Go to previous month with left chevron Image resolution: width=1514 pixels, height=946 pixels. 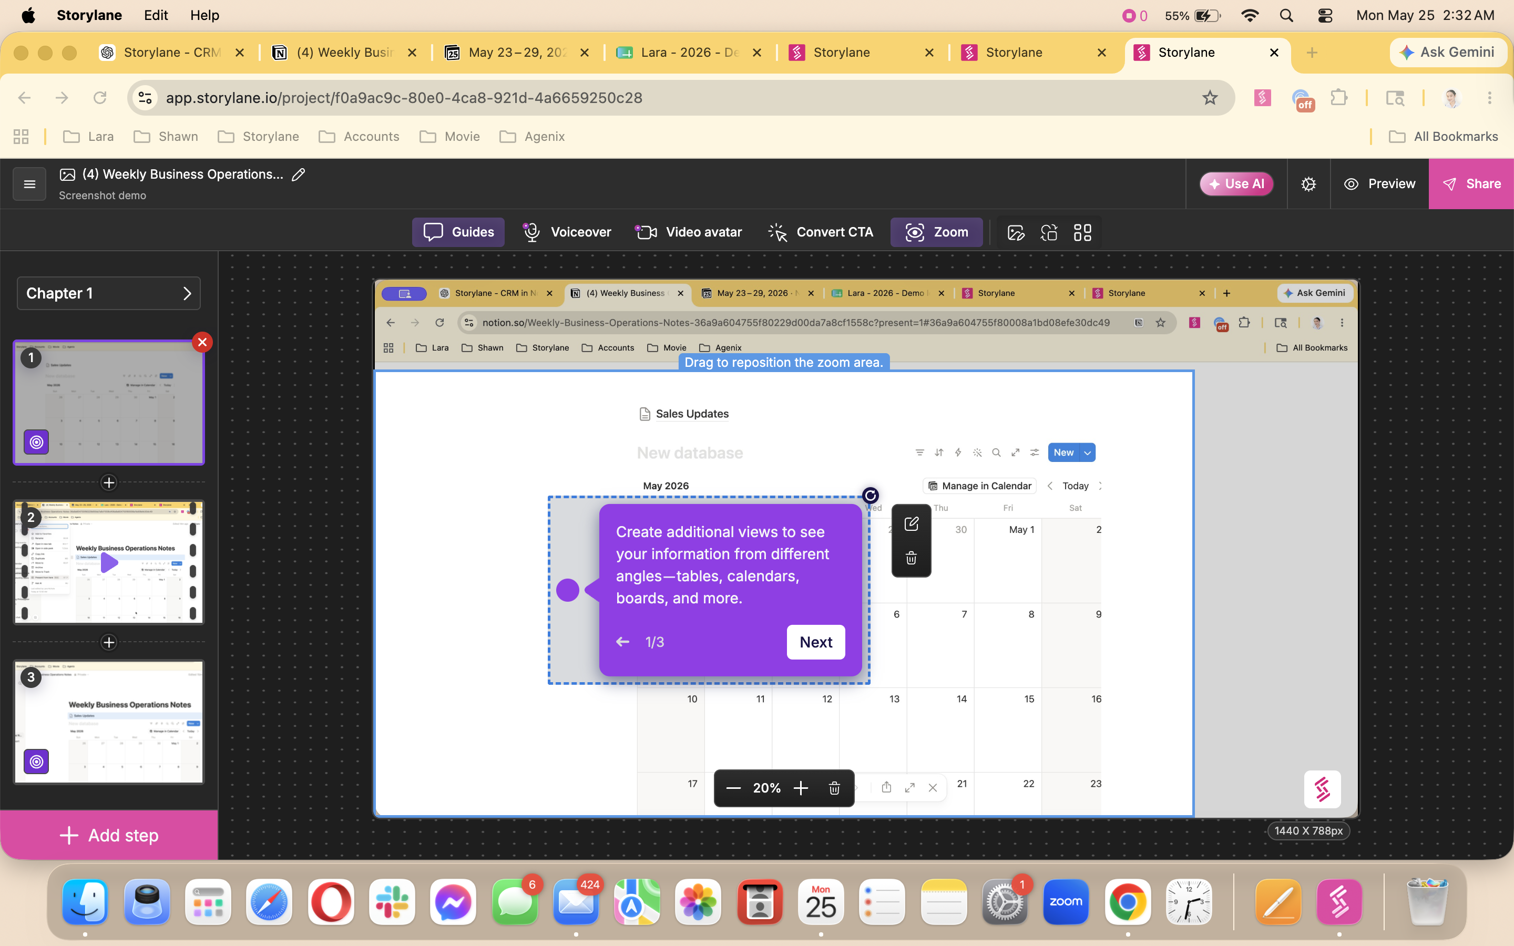point(1050,486)
